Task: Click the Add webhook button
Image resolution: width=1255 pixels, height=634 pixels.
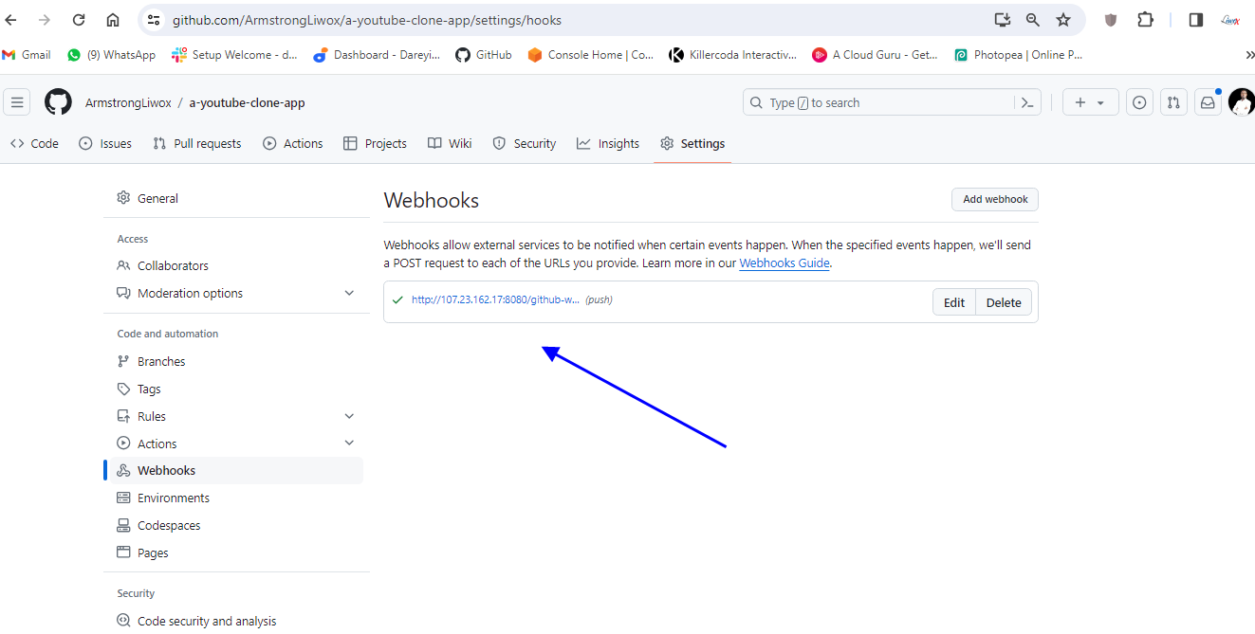Action: (995, 200)
